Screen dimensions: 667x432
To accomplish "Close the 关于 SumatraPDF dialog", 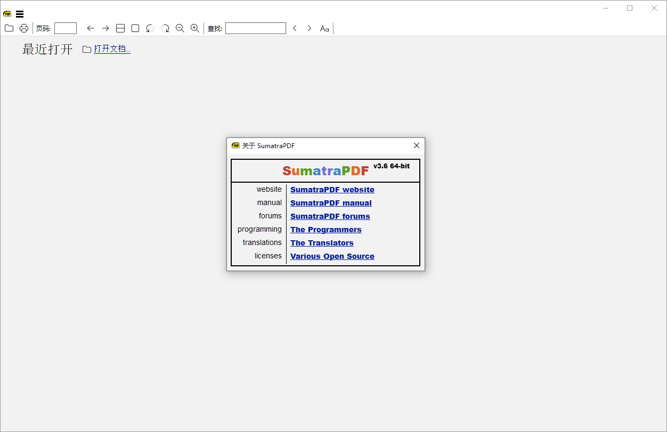I will coord(417,145).
